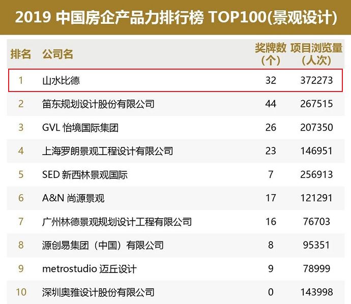This screenshot has width=351, height=304.
Task: Click view count 372273 in first row
Action: (316, 80)
